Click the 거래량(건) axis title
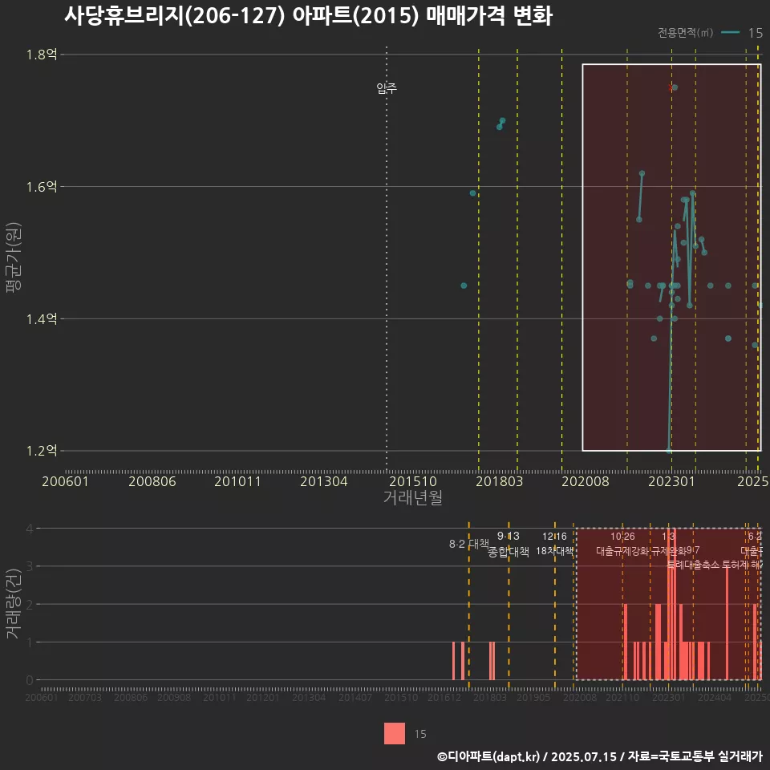The image size is (770, 770). (14, 604)
